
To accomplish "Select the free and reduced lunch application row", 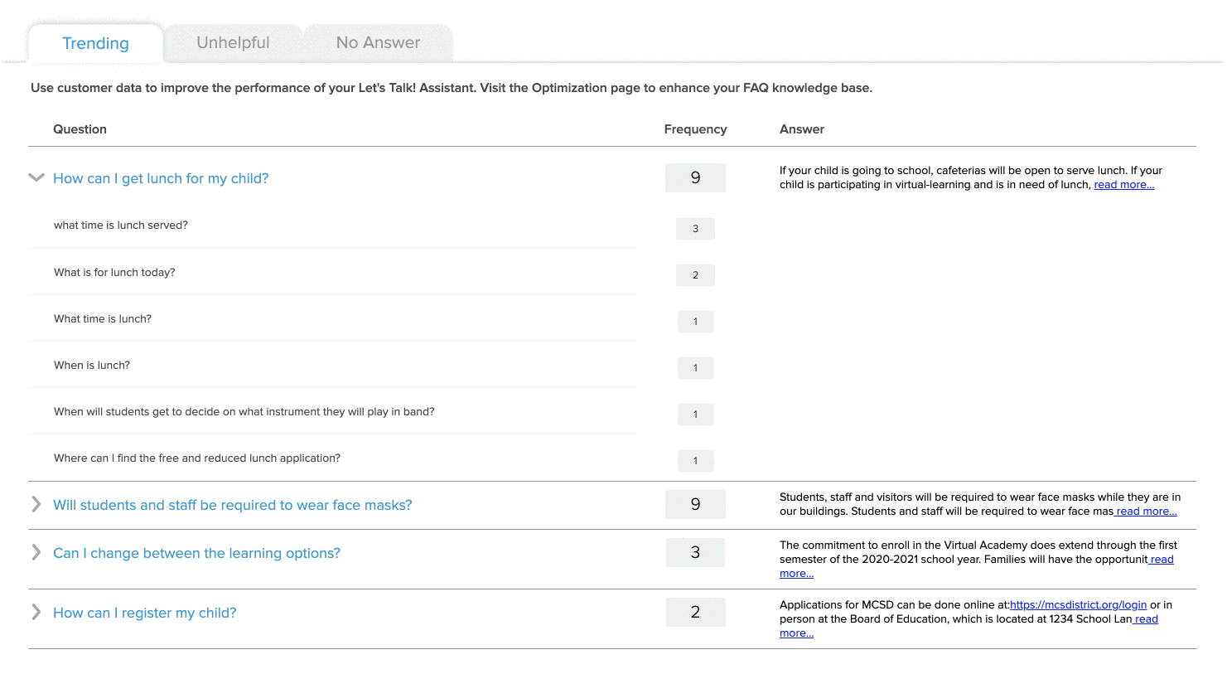I will click(197, 458).
